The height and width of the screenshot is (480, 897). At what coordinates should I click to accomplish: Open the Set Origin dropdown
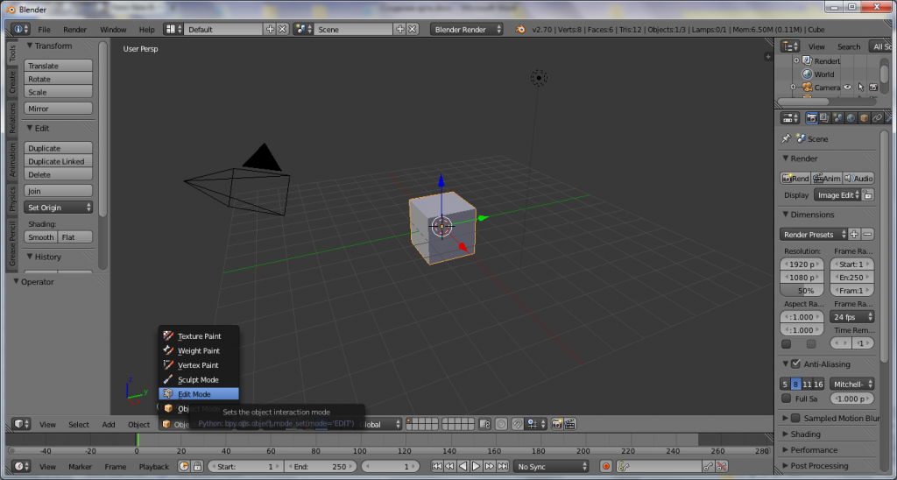tap(59, 208)
